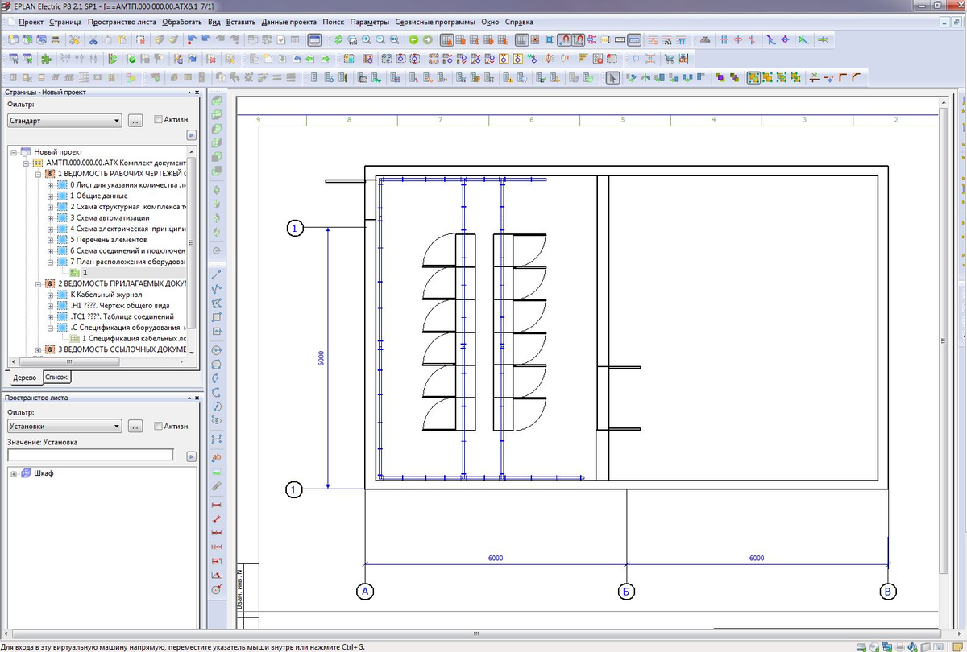Enable 'Активн.' checkbox in Страницы panel

158,120
